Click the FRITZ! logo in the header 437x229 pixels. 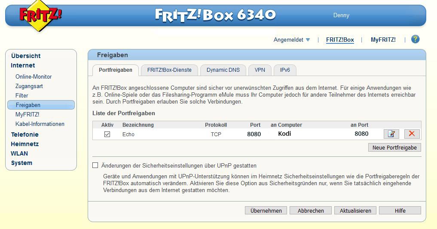click(x=40, y=15)
